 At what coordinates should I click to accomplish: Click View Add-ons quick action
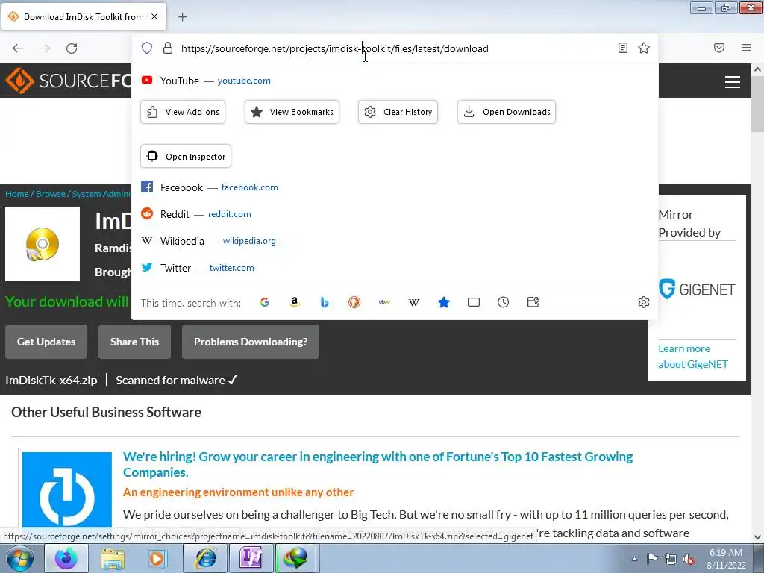click(x=183, y=112)
